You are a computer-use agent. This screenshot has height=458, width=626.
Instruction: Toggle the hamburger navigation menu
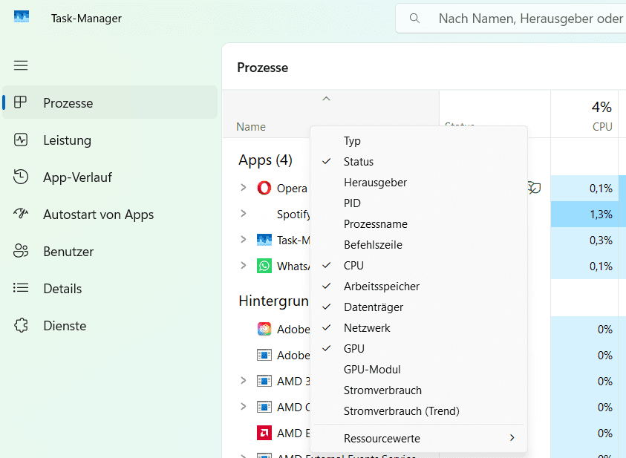(x=21, y=65)
